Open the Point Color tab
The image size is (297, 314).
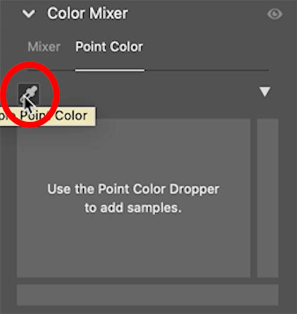pyautogui.click(x=109, y=47)
